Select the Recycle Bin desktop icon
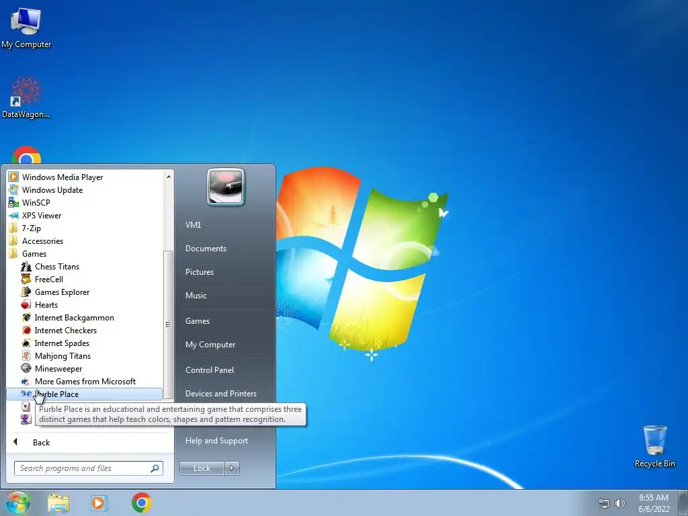 [654, 447]
